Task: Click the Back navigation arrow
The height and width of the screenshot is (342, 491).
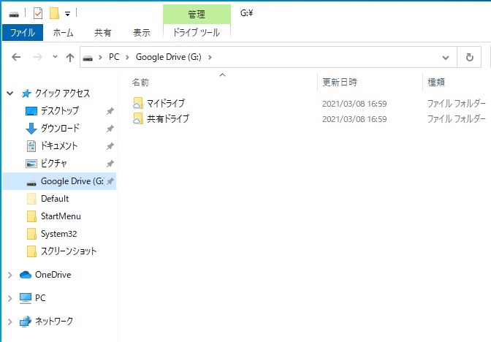Action: point(16,57)
